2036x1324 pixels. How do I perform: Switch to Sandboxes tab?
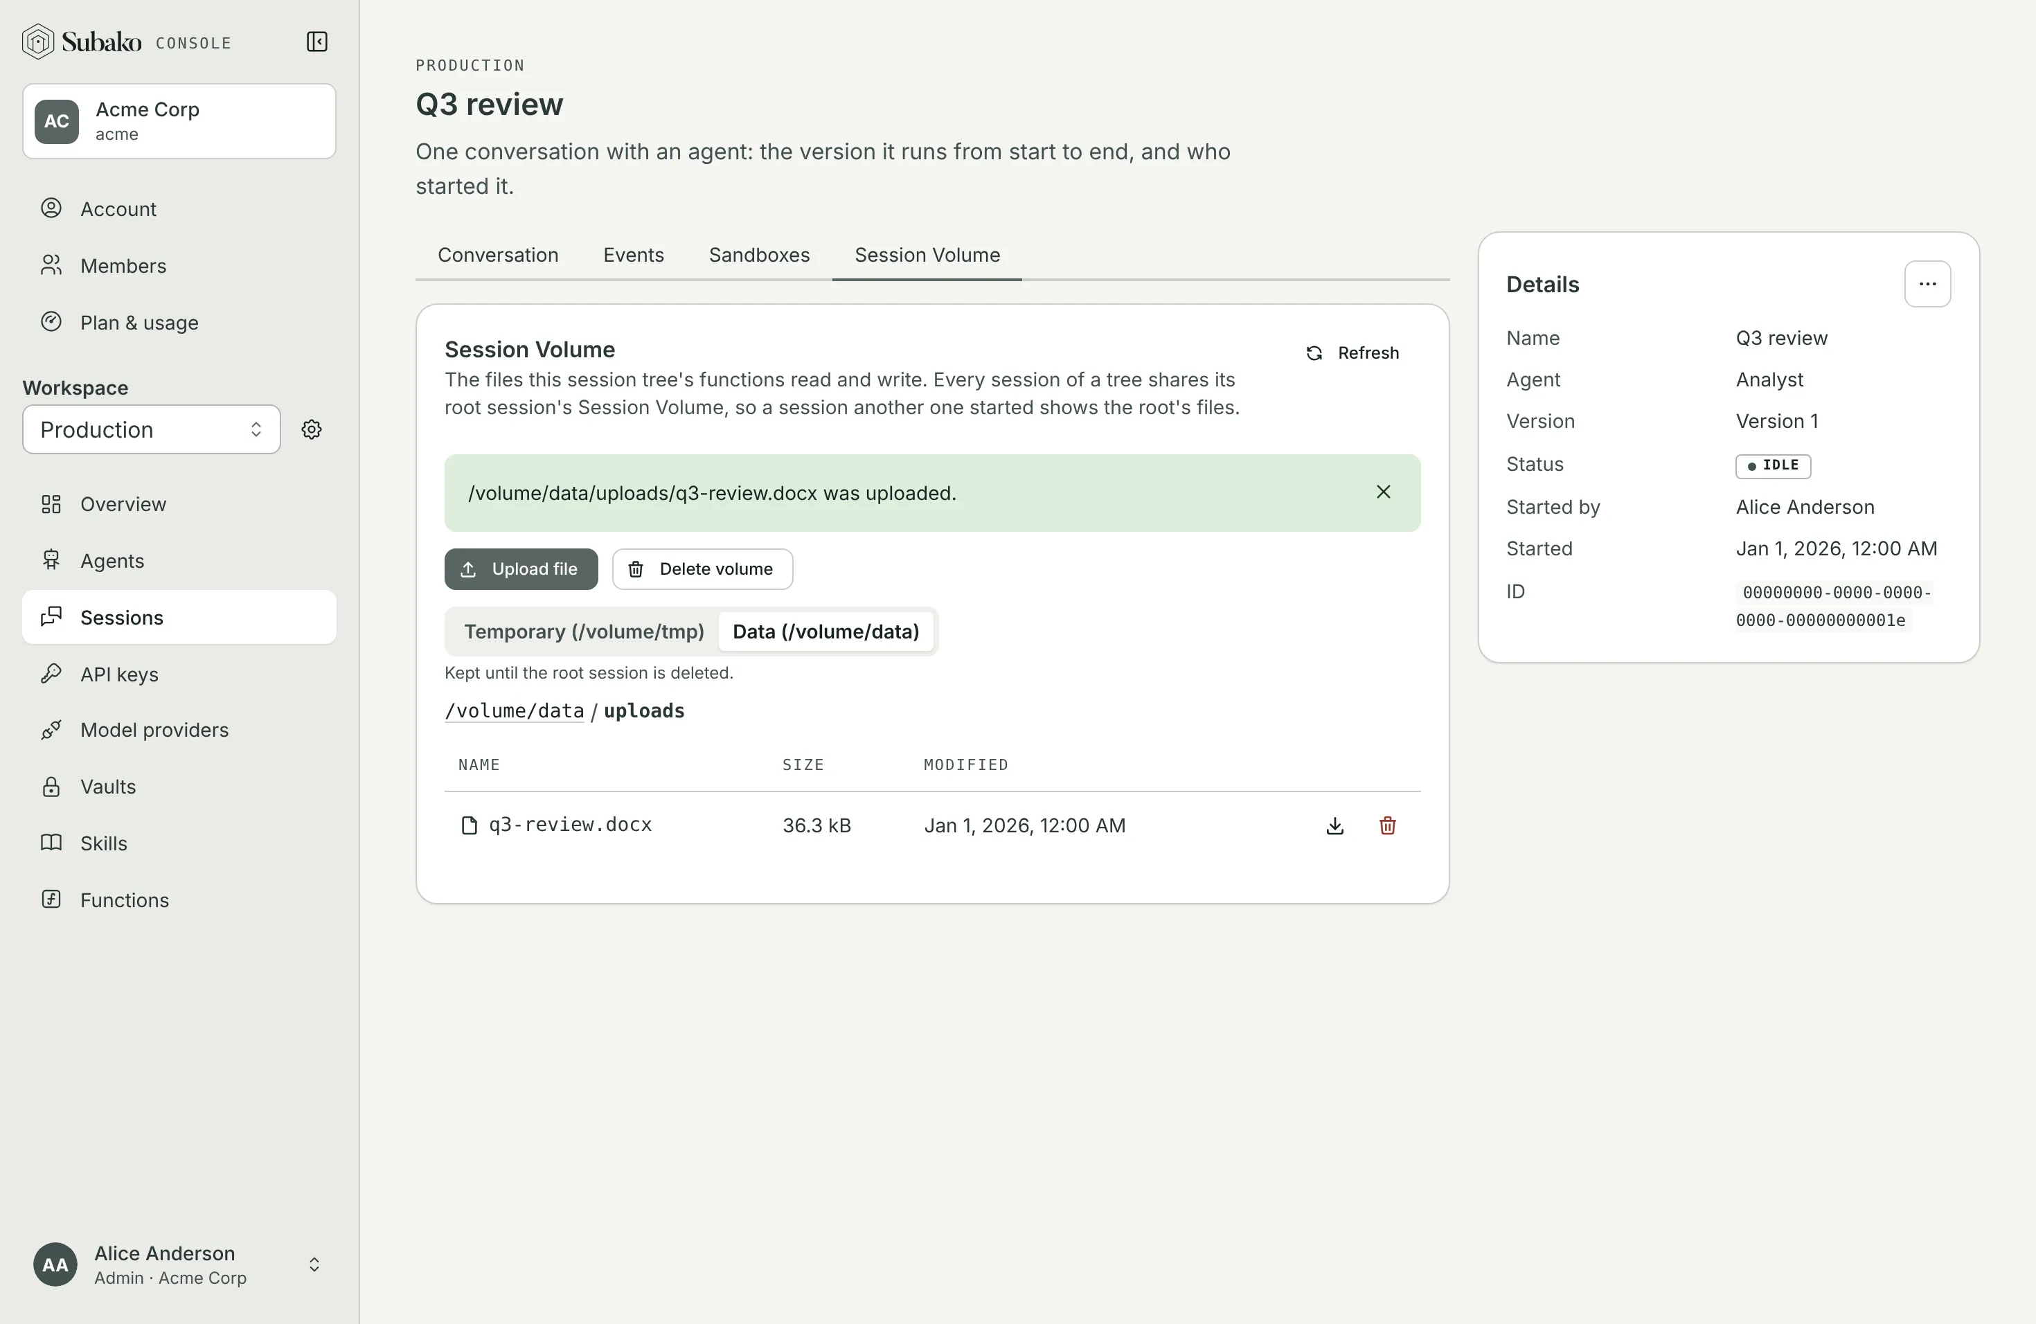pos(759,255)
